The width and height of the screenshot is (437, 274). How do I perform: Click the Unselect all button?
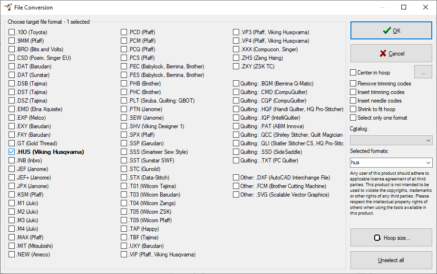coord(391,260)
